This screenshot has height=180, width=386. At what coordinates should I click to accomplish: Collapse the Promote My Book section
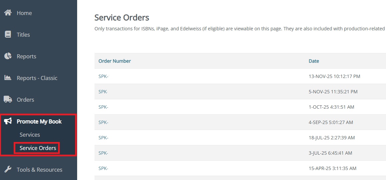[39, 121]
